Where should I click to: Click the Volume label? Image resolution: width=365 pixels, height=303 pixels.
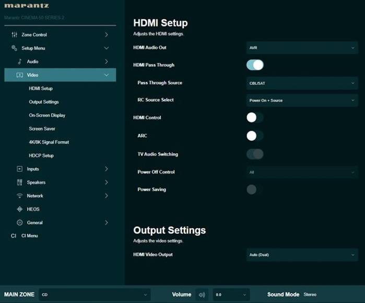182,295
